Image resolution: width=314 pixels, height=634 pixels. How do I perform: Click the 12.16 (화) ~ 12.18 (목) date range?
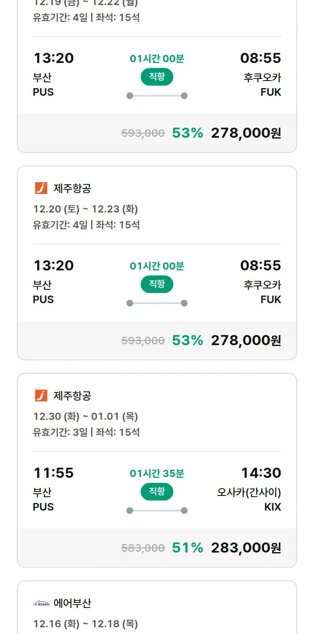pyautogui.click(x=85, y=624)
